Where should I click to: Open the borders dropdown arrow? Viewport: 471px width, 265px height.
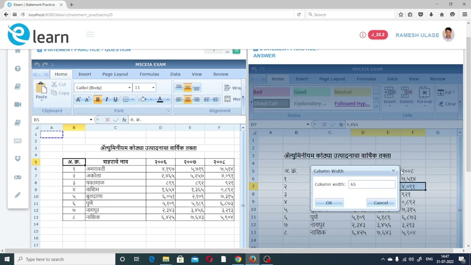132,99
